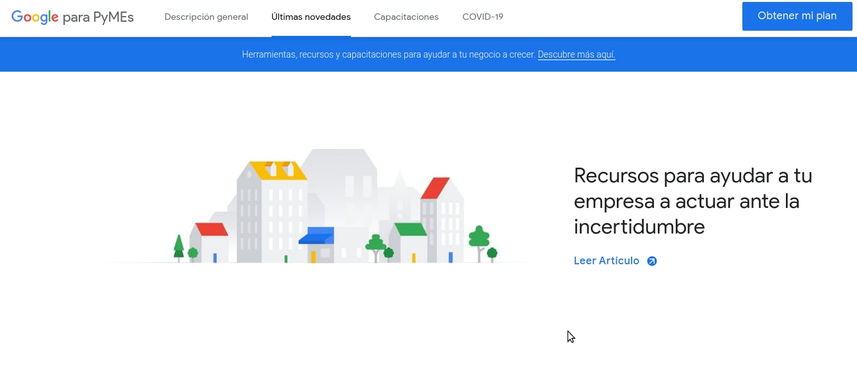The width and height of the screenshot is (857, 366).
Task: Click the Herramientas, recursos y capacitaciones banner text
Action: tap(388, 55)
